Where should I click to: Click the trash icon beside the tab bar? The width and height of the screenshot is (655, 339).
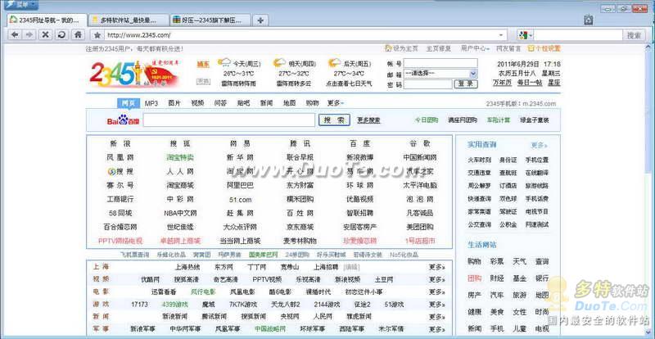click(588, 20)
